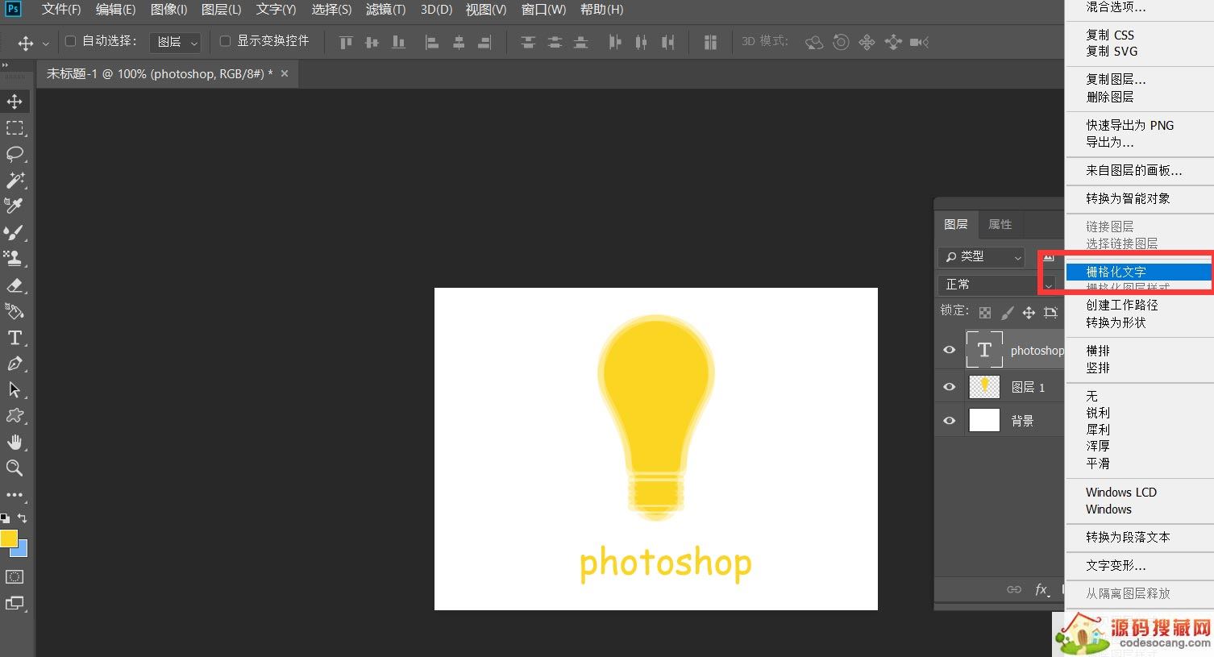Select the Clone Stamp tool

point(15,258)
